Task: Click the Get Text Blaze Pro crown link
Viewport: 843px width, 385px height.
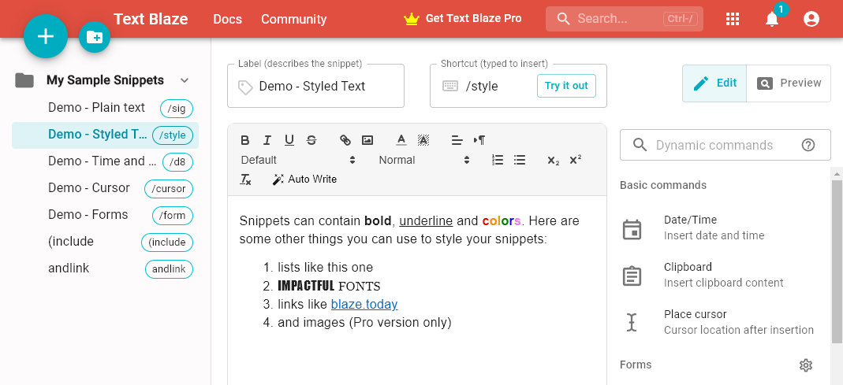Action: click(462, 19)
